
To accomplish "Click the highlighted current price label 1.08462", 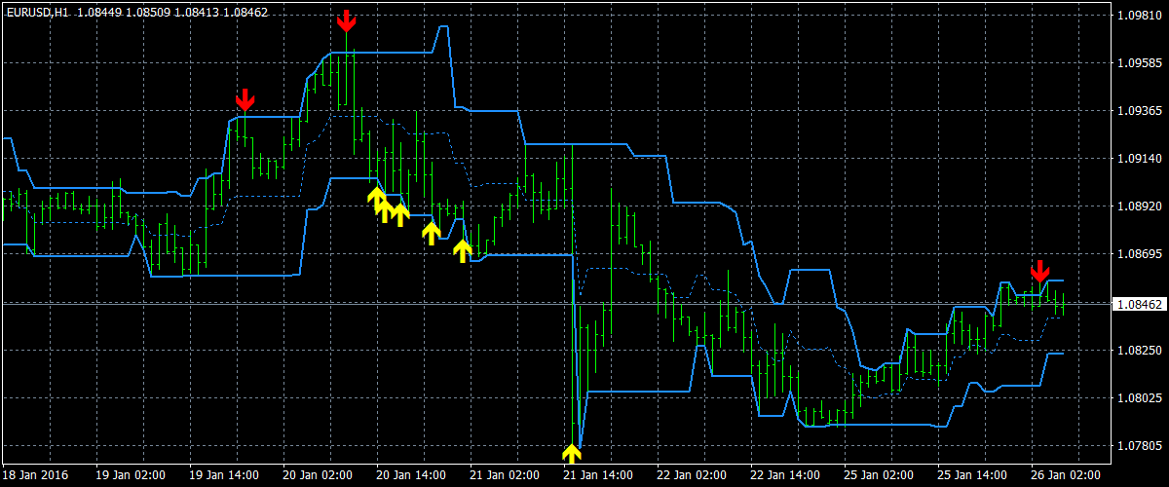I will pos(1140,304).
